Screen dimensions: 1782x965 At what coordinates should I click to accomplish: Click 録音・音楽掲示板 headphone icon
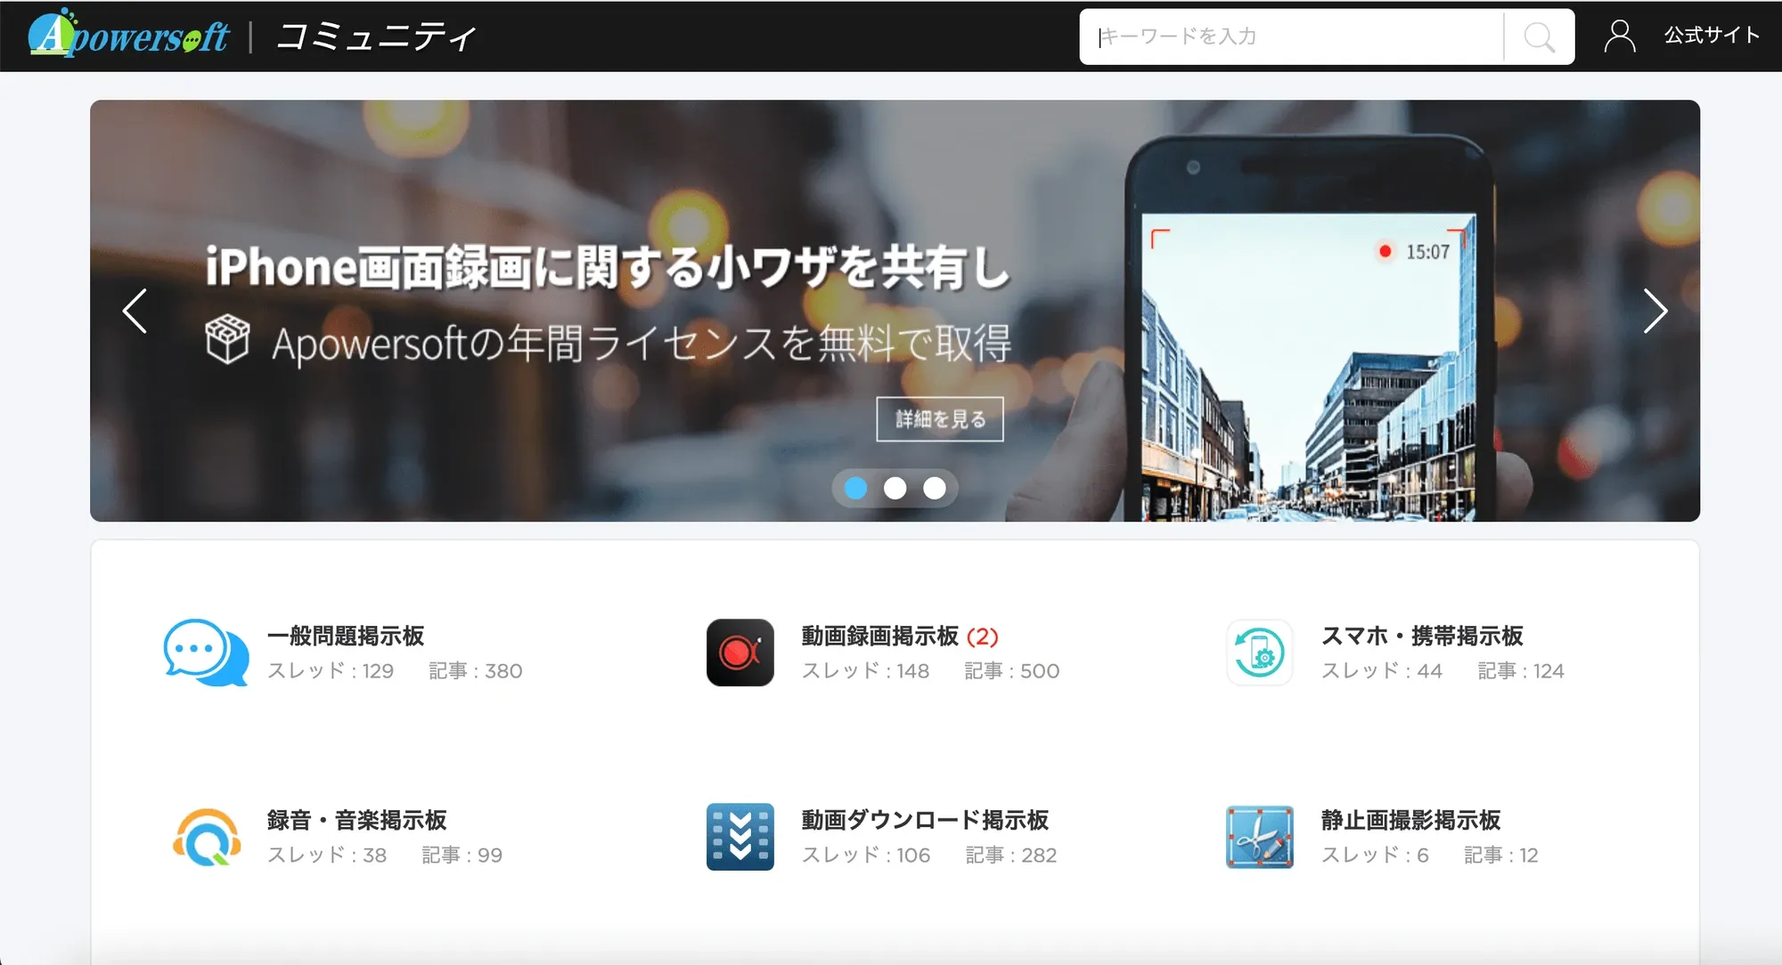[207, 837]
